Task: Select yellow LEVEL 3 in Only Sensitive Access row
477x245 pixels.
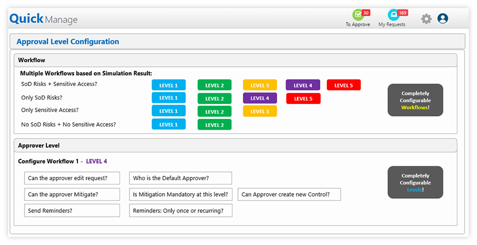Action: (260, 111)
